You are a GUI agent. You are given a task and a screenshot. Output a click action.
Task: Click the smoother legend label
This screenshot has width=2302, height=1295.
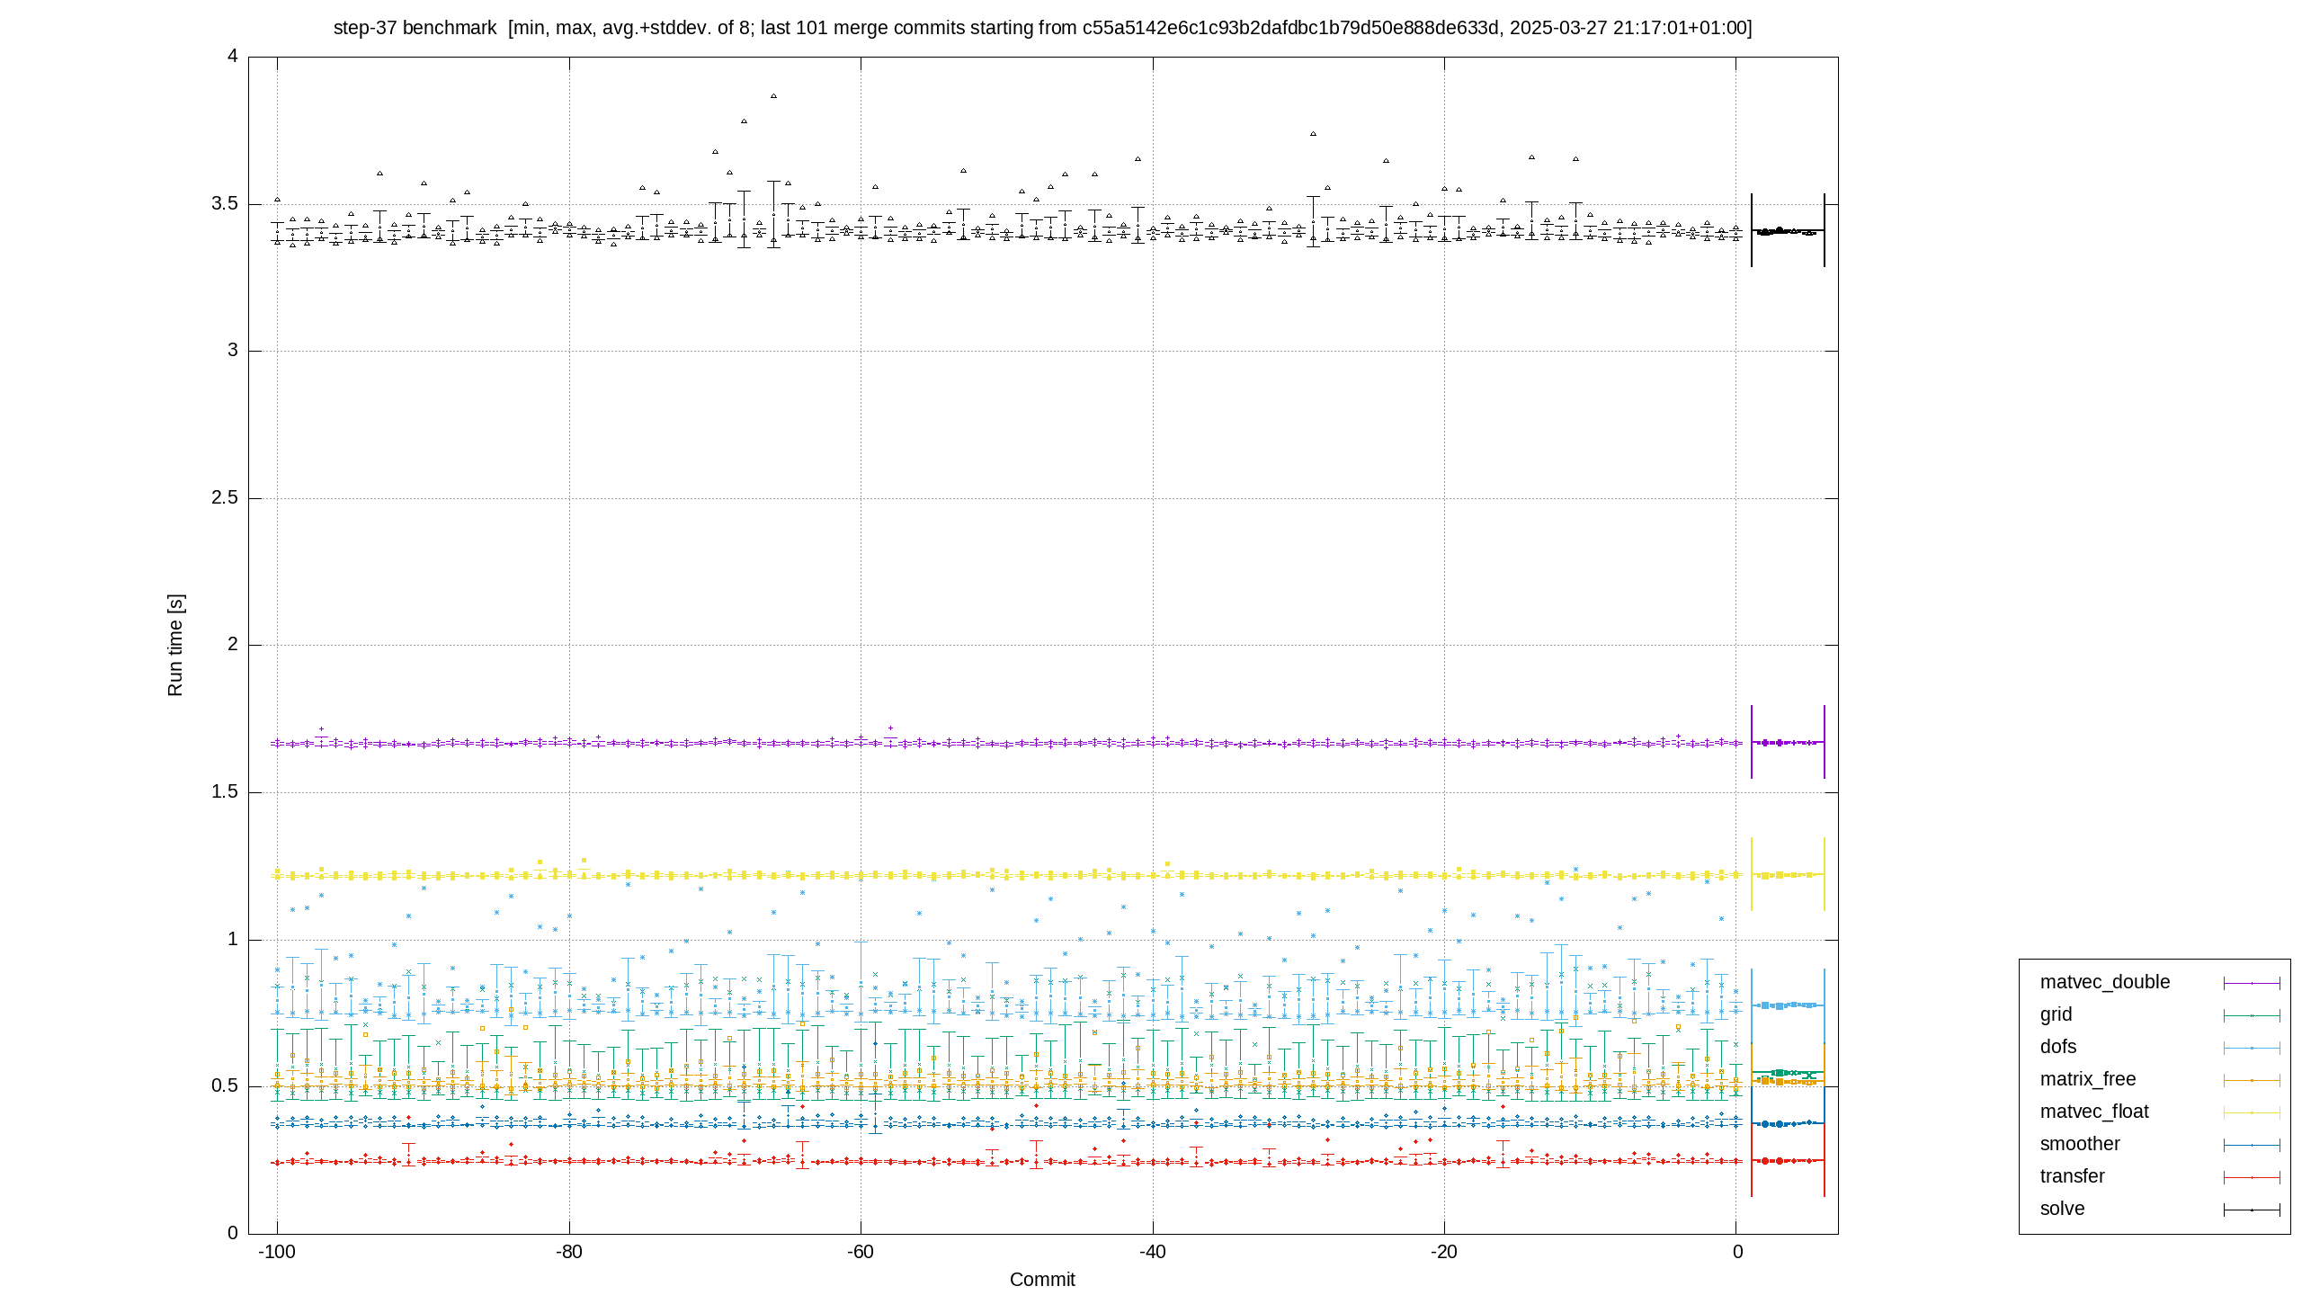[x=2080, y=1144]
